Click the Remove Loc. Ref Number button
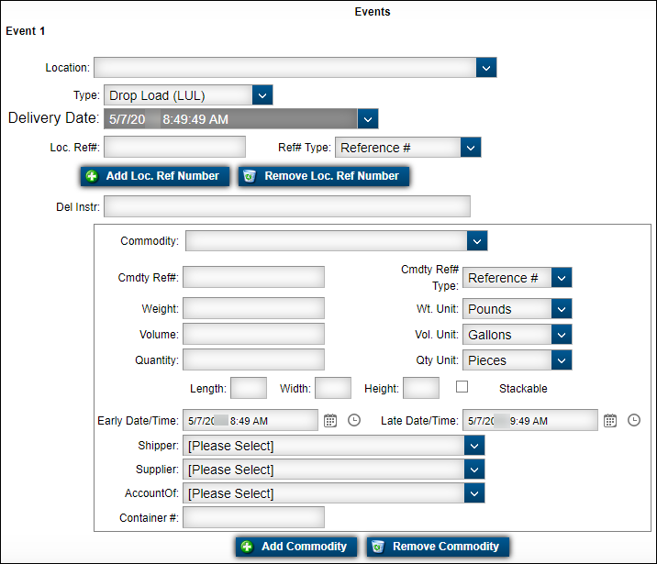The image size is (657, 564). (323, 176)
